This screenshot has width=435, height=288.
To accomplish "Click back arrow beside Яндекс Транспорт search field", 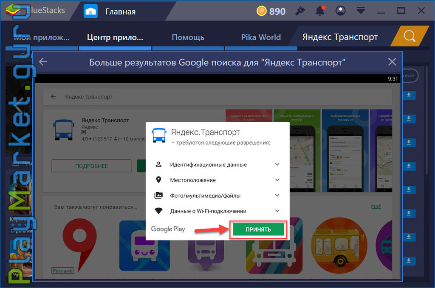I will (x=53, y=97).
